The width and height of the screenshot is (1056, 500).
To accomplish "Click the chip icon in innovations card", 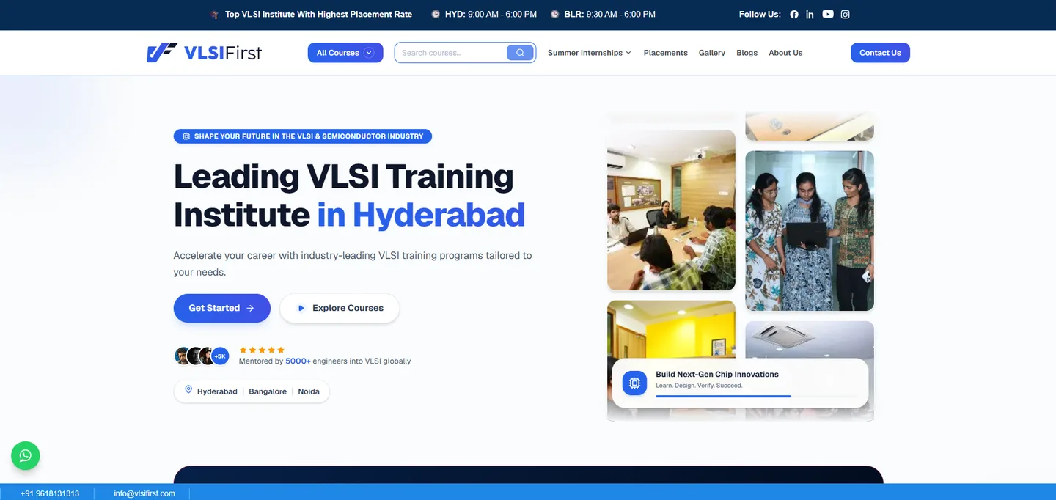I will 634,383.
